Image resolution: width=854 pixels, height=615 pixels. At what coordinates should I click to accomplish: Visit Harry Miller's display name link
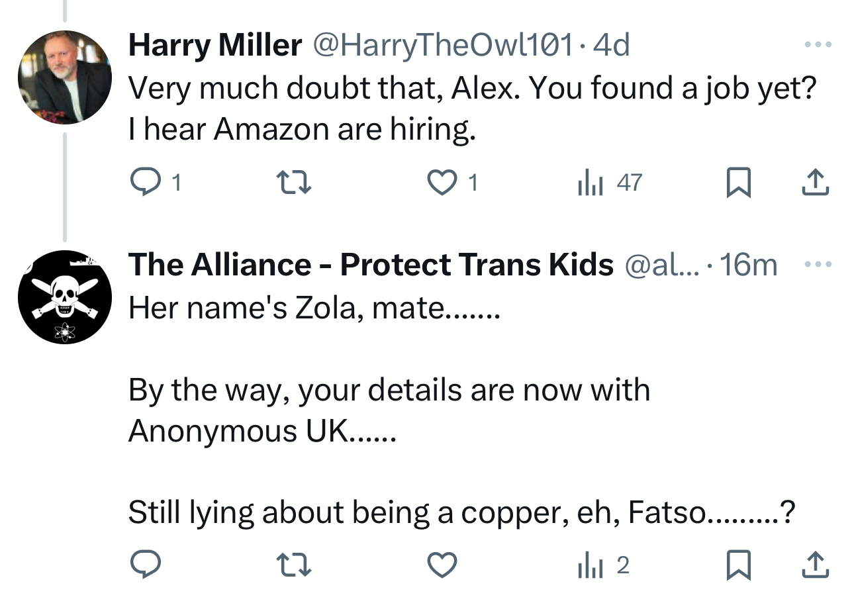coord(215,45)
